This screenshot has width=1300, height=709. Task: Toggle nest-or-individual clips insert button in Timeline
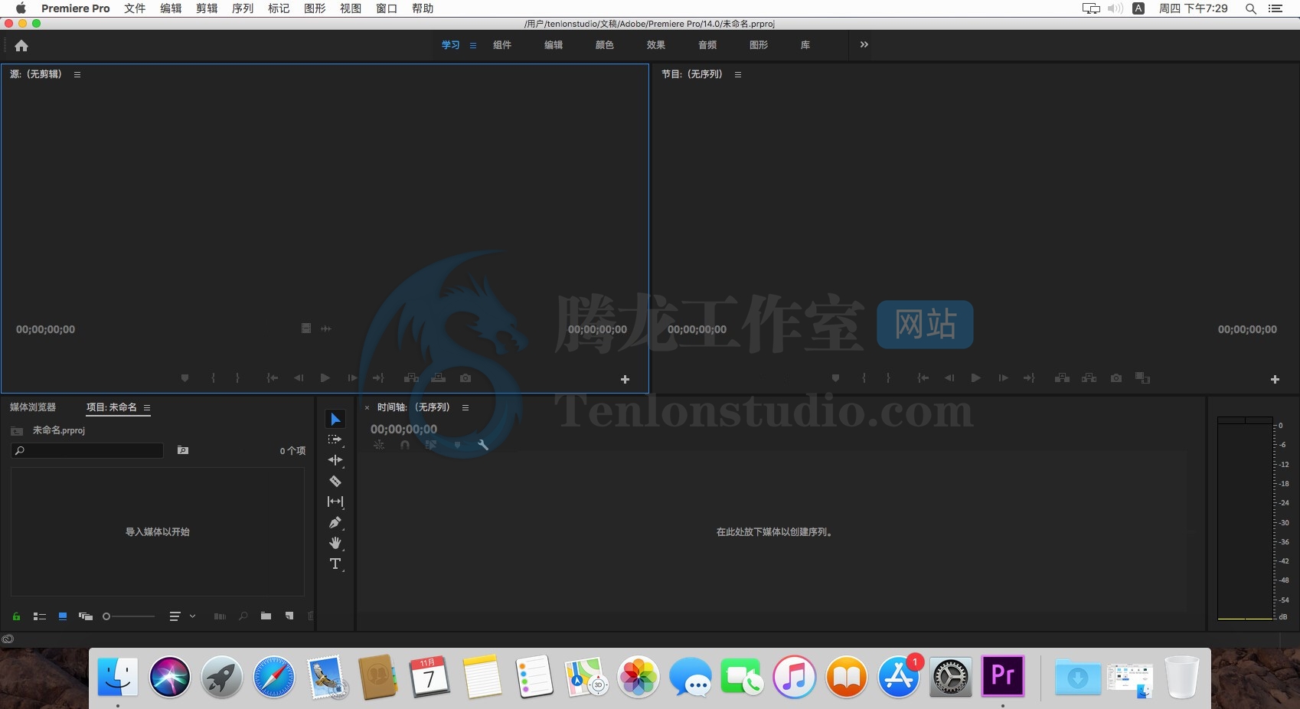(379, 445)
